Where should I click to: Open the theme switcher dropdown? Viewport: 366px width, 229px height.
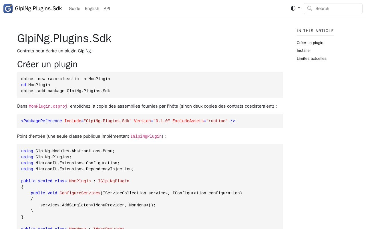click(x=295, y=8)
